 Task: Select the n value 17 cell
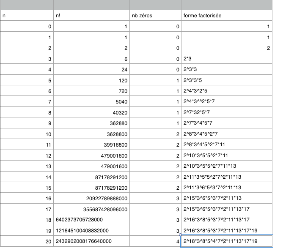tap(27, 209)
